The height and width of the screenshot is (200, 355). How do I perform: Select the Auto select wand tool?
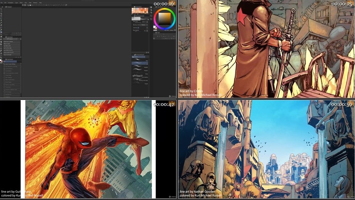point(1,20)
